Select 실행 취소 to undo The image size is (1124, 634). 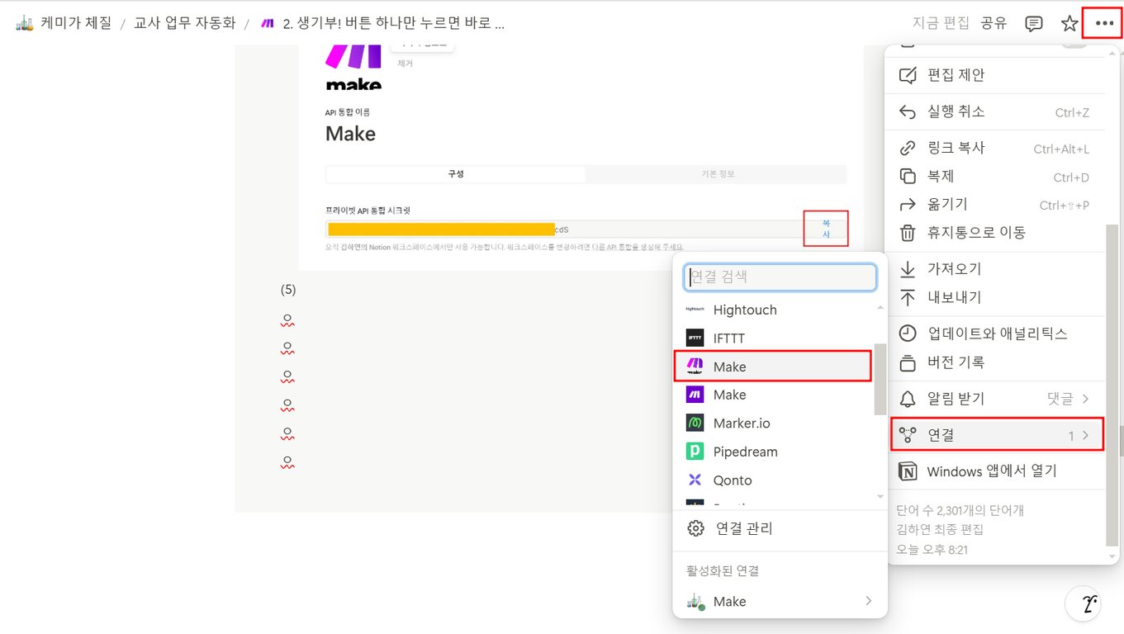pos(995,111)
